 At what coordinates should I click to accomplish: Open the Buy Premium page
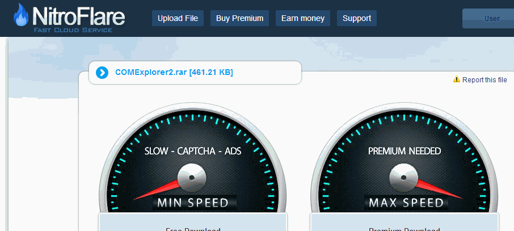239,18
